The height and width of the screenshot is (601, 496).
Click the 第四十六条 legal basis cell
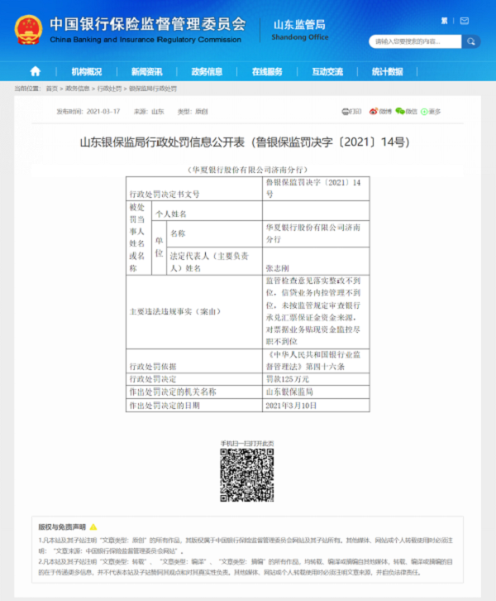(316, 361)
